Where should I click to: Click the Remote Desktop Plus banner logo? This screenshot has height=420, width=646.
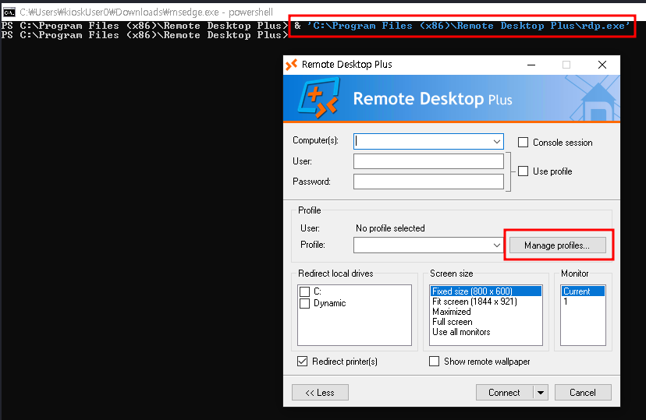319,98
